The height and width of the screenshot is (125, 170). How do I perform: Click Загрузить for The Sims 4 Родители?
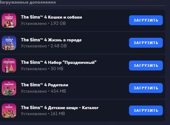pos(146,88)
